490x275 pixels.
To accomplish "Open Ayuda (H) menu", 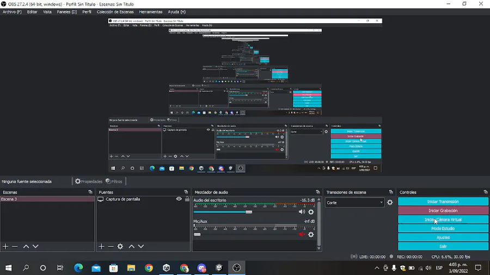I will [x=176, y=12].
